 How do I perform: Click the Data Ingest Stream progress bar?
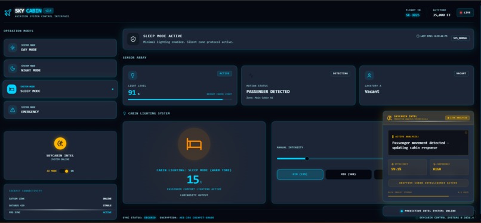pos(428,196)
